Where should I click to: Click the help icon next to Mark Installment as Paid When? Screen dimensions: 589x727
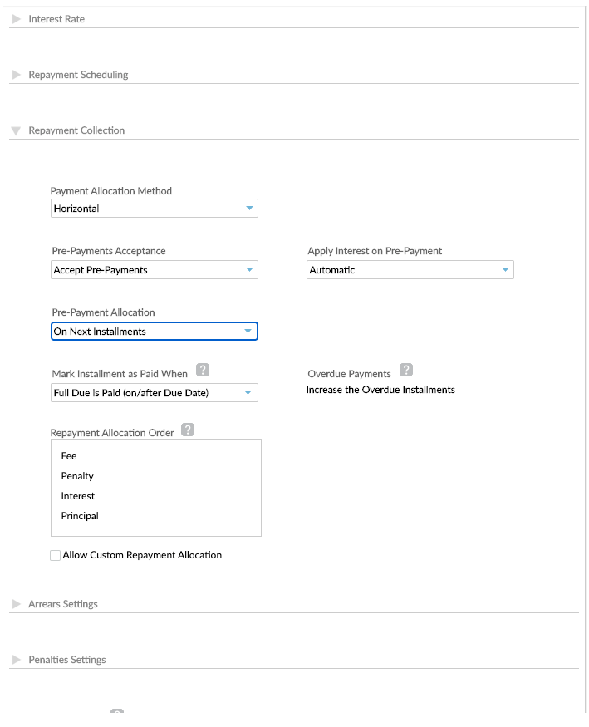203,370
